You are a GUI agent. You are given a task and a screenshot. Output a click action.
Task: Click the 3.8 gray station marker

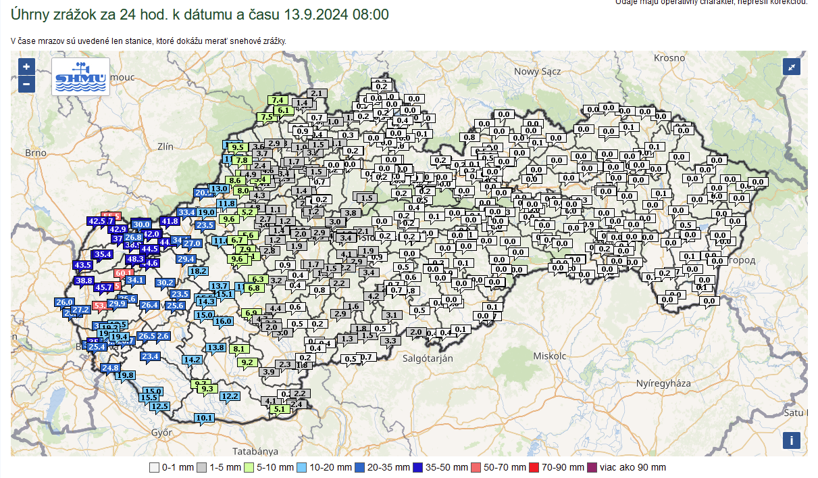tap(351, 213)
